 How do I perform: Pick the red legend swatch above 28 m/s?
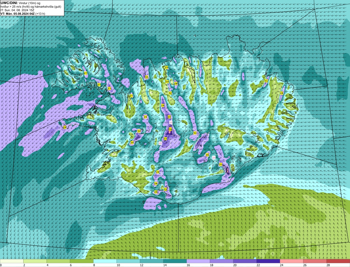click(338, 261)
